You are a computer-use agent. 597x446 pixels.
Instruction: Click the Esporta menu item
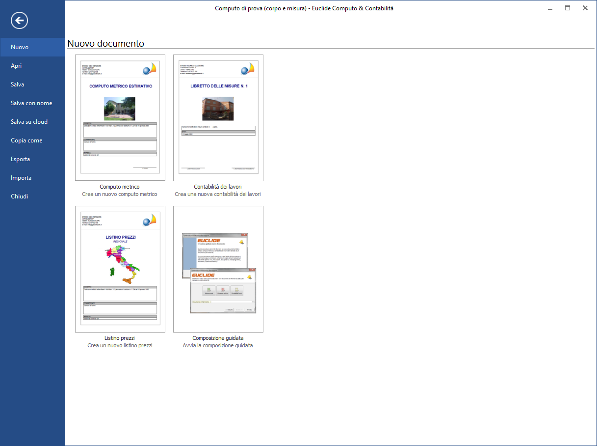click(20, 159)
